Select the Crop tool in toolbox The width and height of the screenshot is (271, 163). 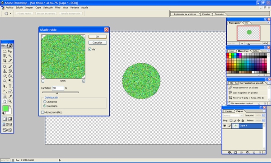pos(5,61)
